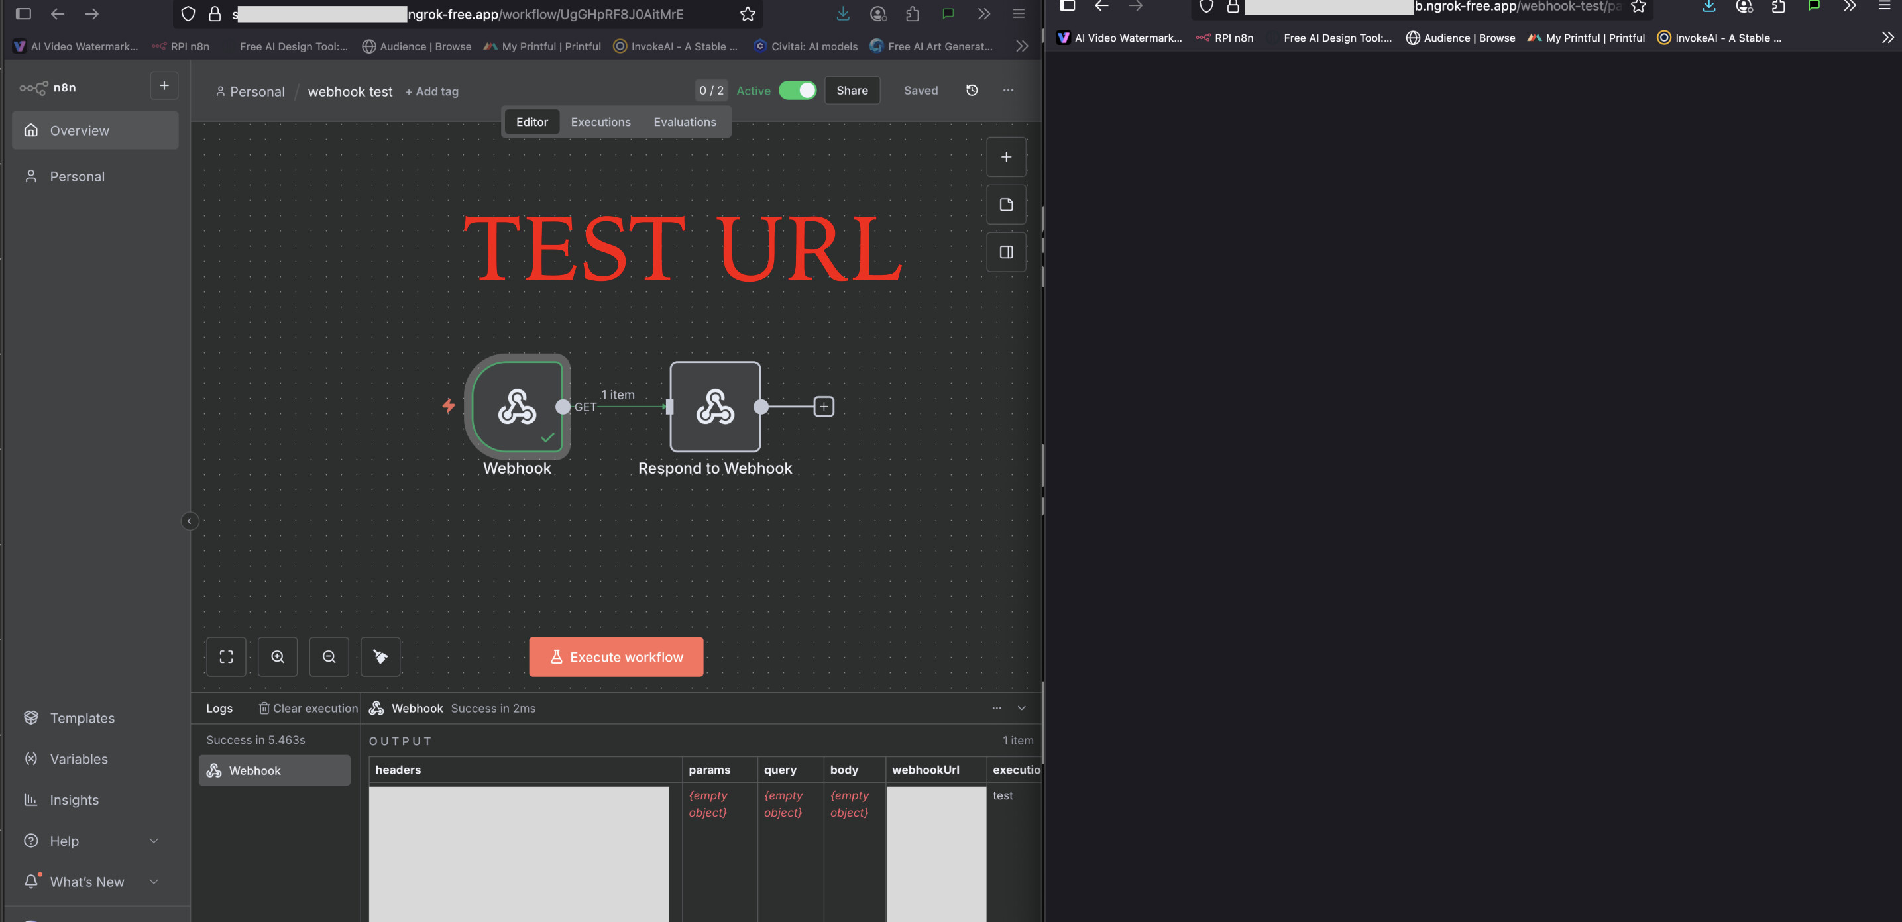Add a sticky note to canvas
The image size is (1902, 922).
(x=1005, y=205)
